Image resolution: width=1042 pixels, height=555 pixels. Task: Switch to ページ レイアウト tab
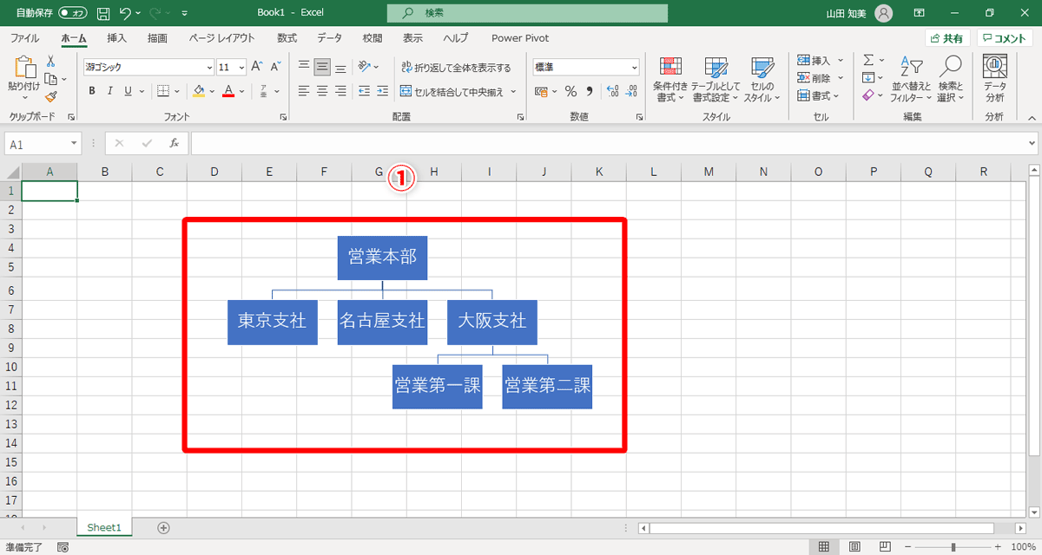coord(221,38)
